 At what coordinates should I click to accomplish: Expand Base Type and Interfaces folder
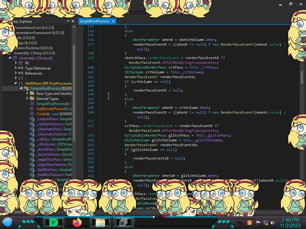click(x=27, y=93)
